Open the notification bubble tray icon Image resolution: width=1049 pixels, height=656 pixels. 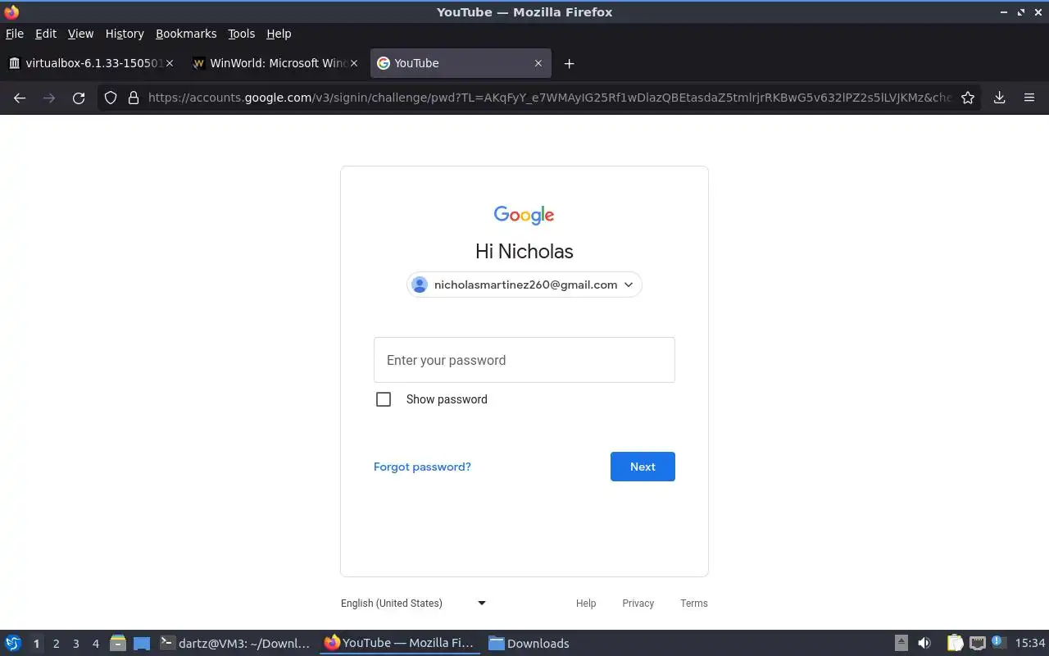[x=998, y=642]
